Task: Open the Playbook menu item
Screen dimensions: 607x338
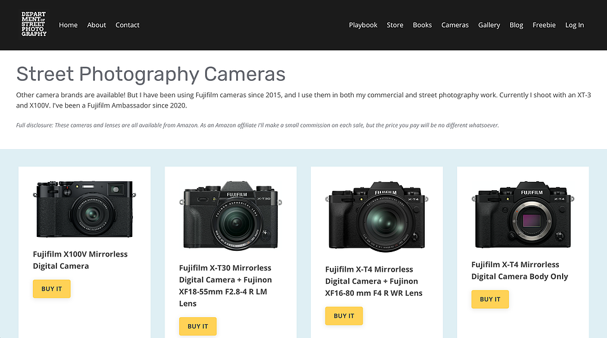Action: tap(363, 25)
